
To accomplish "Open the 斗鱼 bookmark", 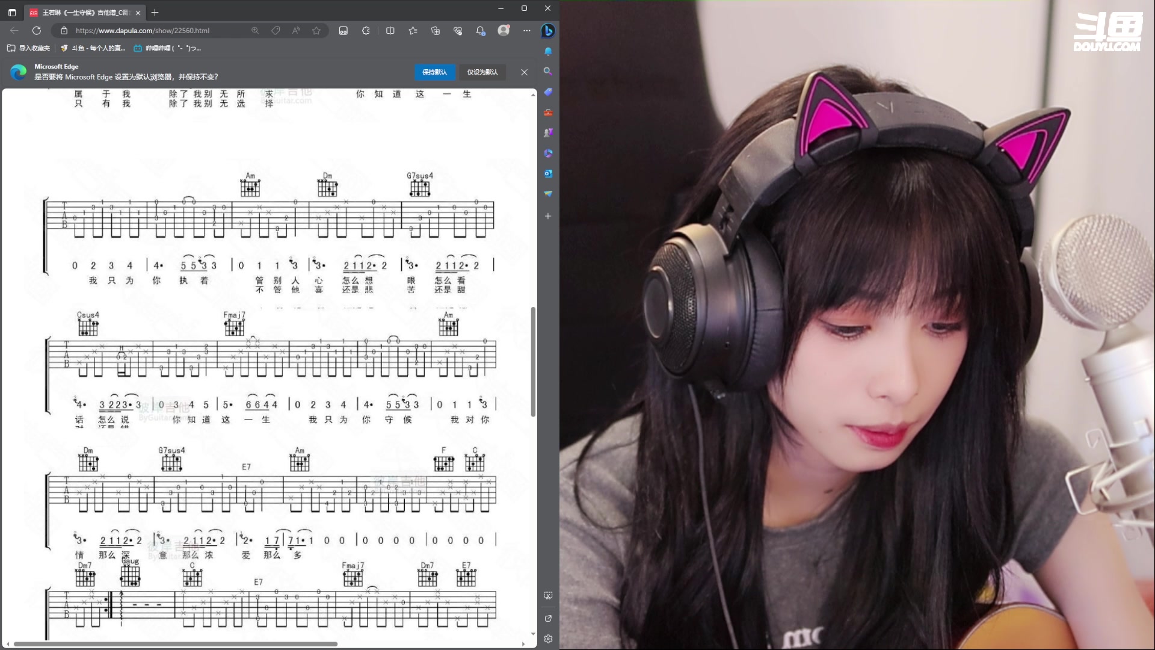I will [93, 48].
